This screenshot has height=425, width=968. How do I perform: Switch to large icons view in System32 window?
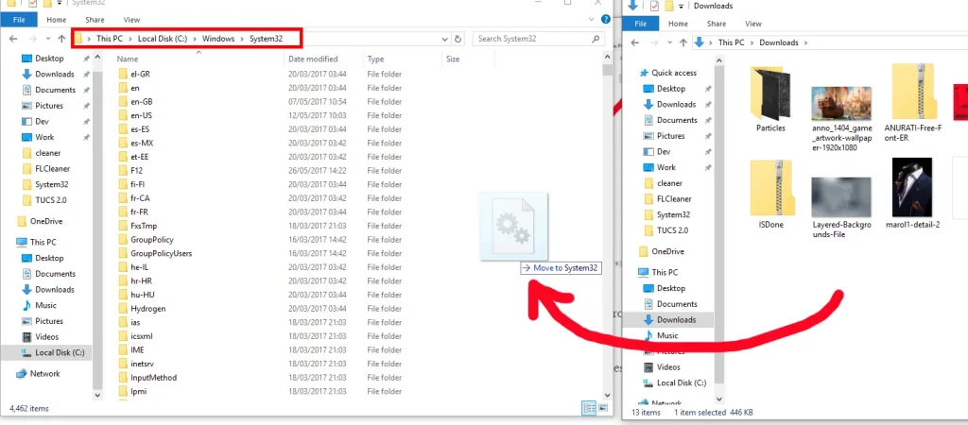click(603, 408)
